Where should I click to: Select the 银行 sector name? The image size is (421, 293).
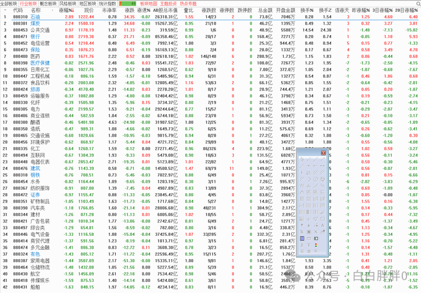click(35, 36)
